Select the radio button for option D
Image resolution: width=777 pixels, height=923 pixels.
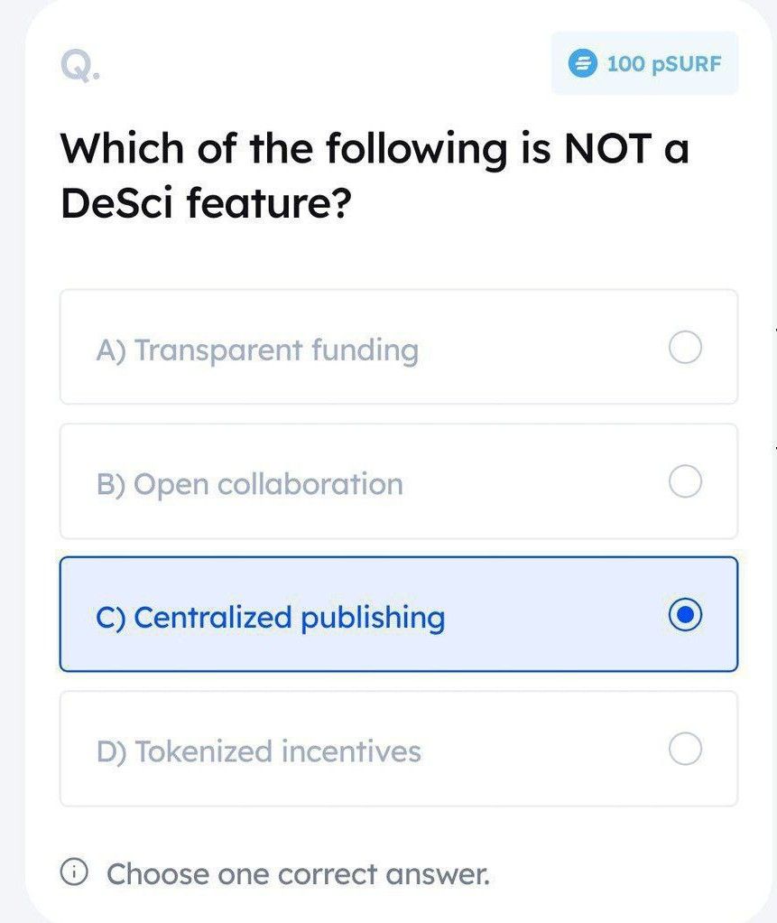click(685, 749)
